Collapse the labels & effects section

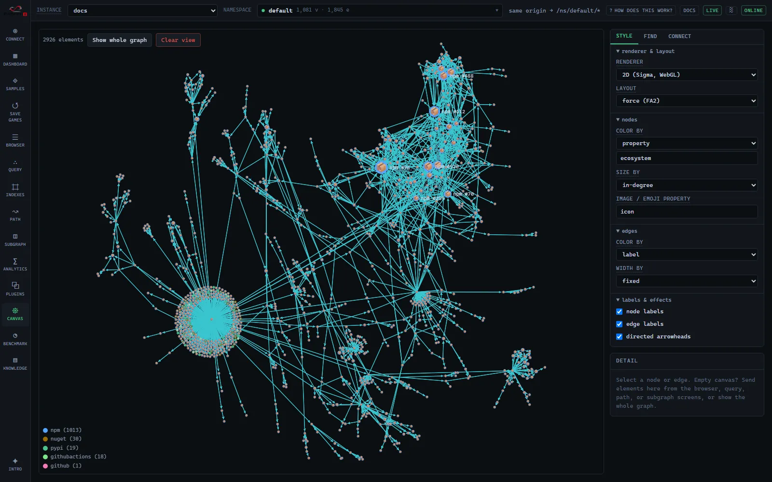[x=644, y=300]
